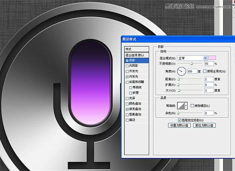Click the 扩展 spread value field

click(209, 85)
